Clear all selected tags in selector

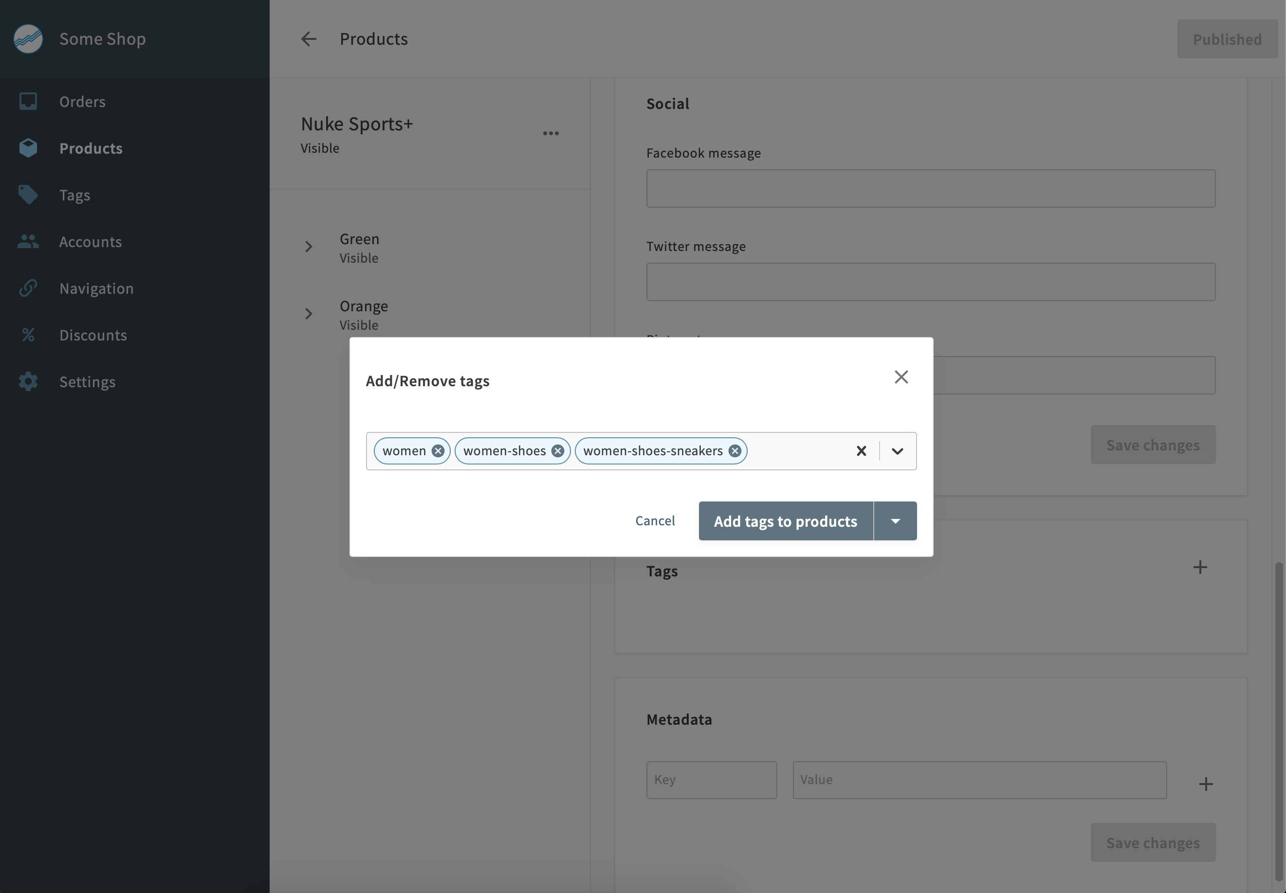861,451
